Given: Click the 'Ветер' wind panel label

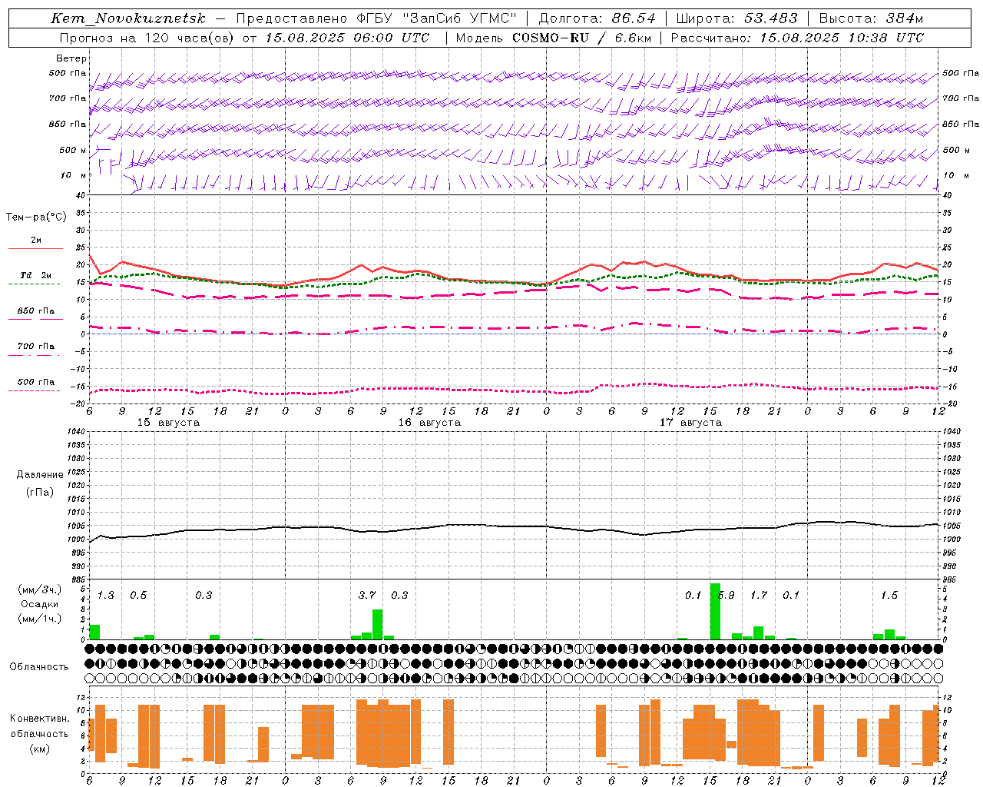Looking at the screenshot, I should pyautogui.click(x=71, y=58).
